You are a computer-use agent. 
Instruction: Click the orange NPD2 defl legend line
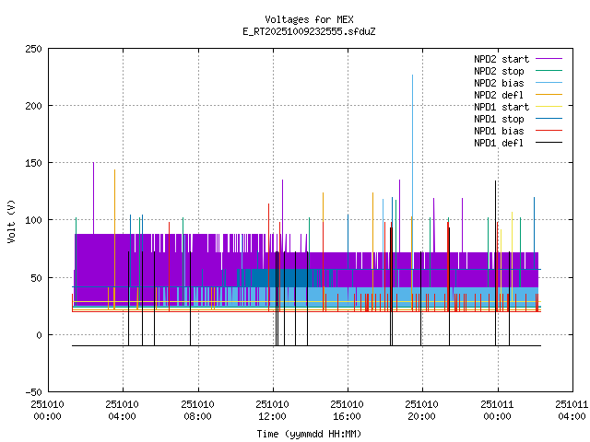click(549, 95)
